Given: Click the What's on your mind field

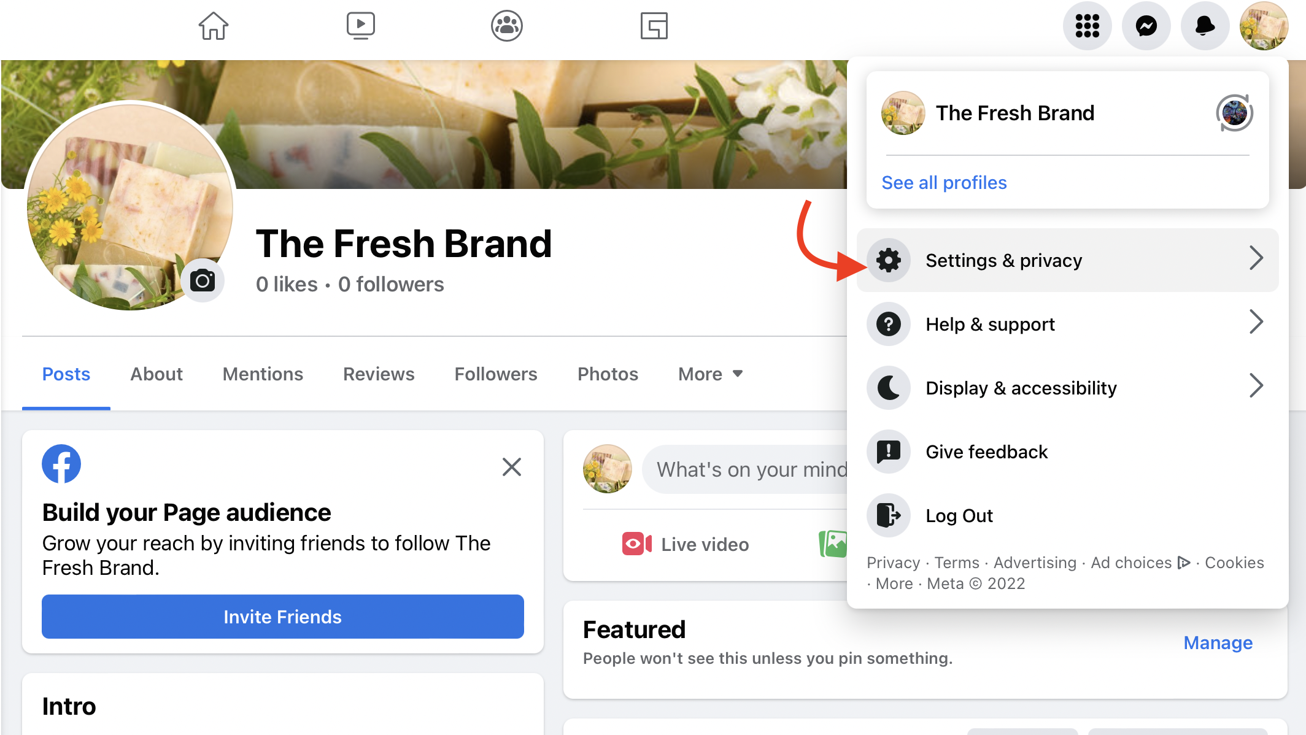Looking at the screenshot, I should click(755, 469).
